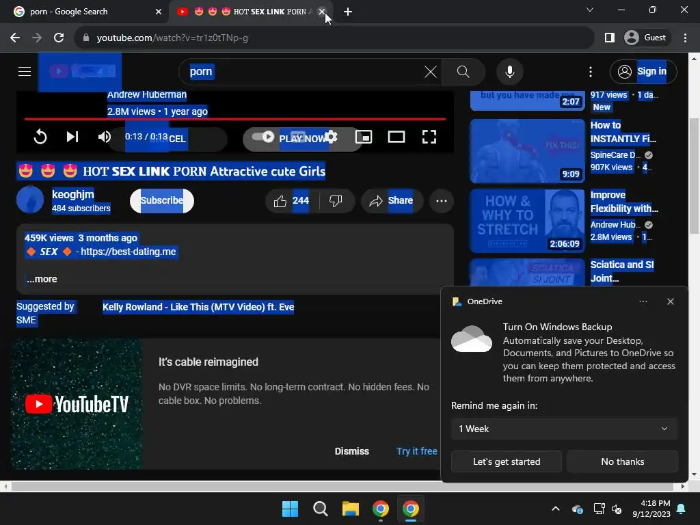Open the notification bell in taskbar
The width and height of the screenshot is (700, 525).
point(682,509)
